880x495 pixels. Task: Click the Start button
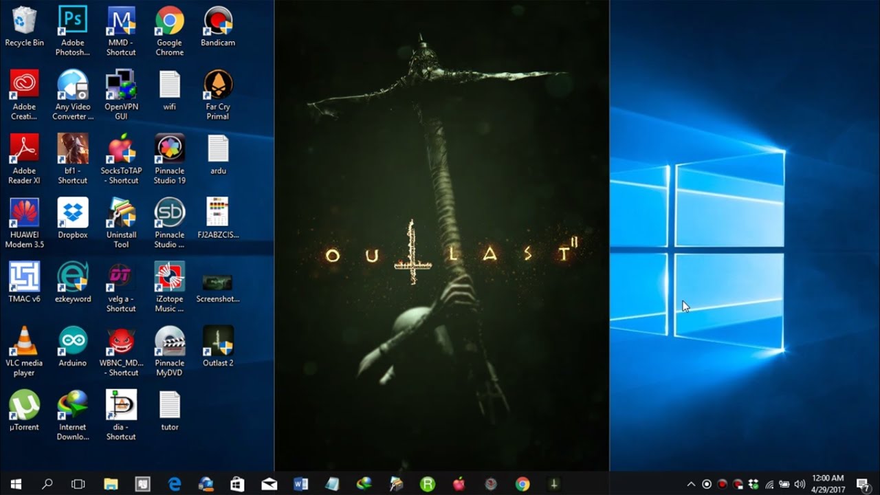[x=14, y=484]
